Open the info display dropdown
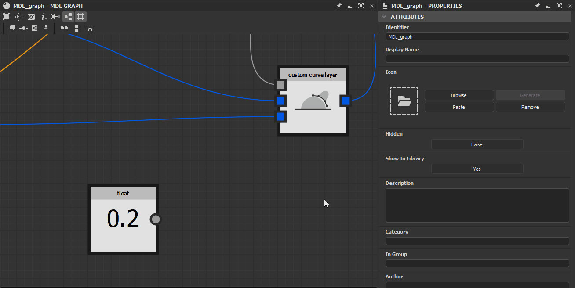Viewport: 575px width, 288px height. (x=44, y=17)
